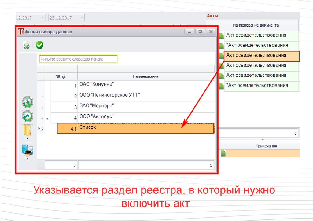313x221 pixels.
Task: Click the № п/п column header
Action: pos(61,76)
